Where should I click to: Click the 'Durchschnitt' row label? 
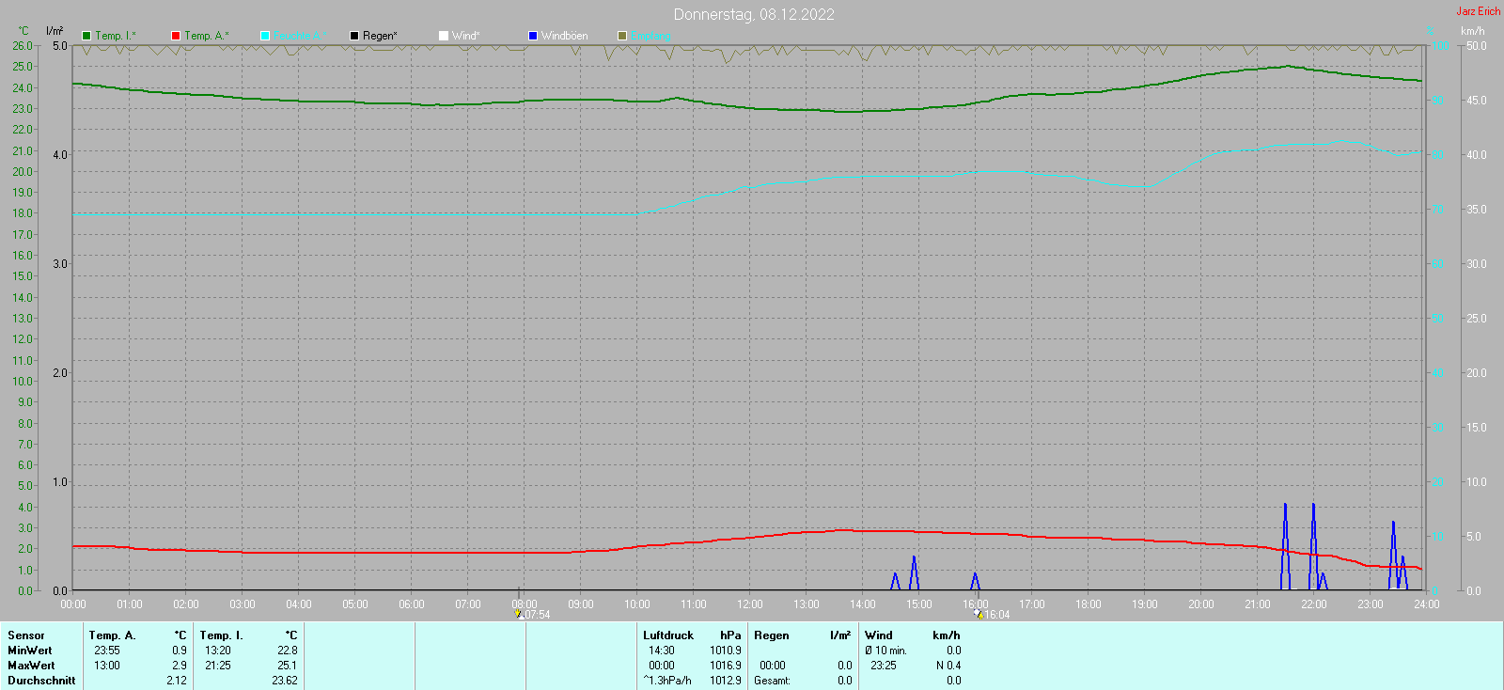[41, 681]
